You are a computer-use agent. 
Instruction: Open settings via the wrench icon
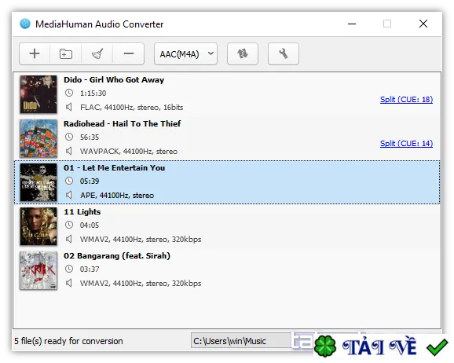(284, 54)
